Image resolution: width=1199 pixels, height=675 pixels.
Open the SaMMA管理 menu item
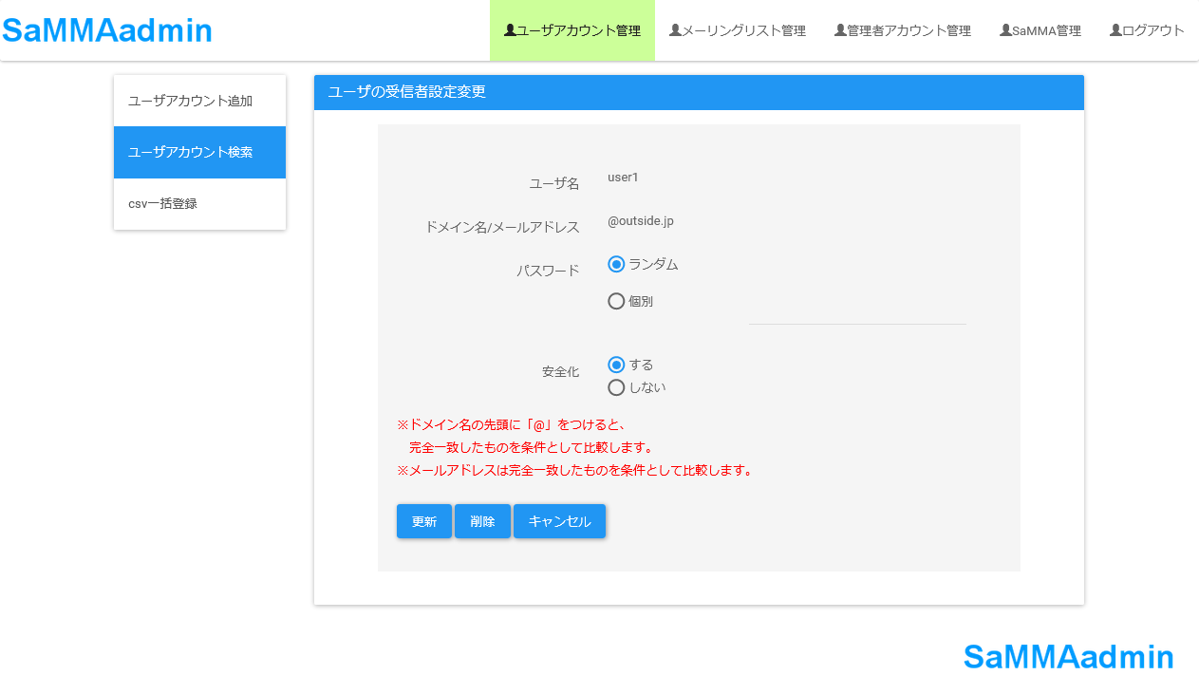[1040, 30]
